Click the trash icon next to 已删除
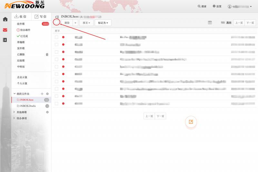Viewport: 258px width, 172px height. [47, 55]
